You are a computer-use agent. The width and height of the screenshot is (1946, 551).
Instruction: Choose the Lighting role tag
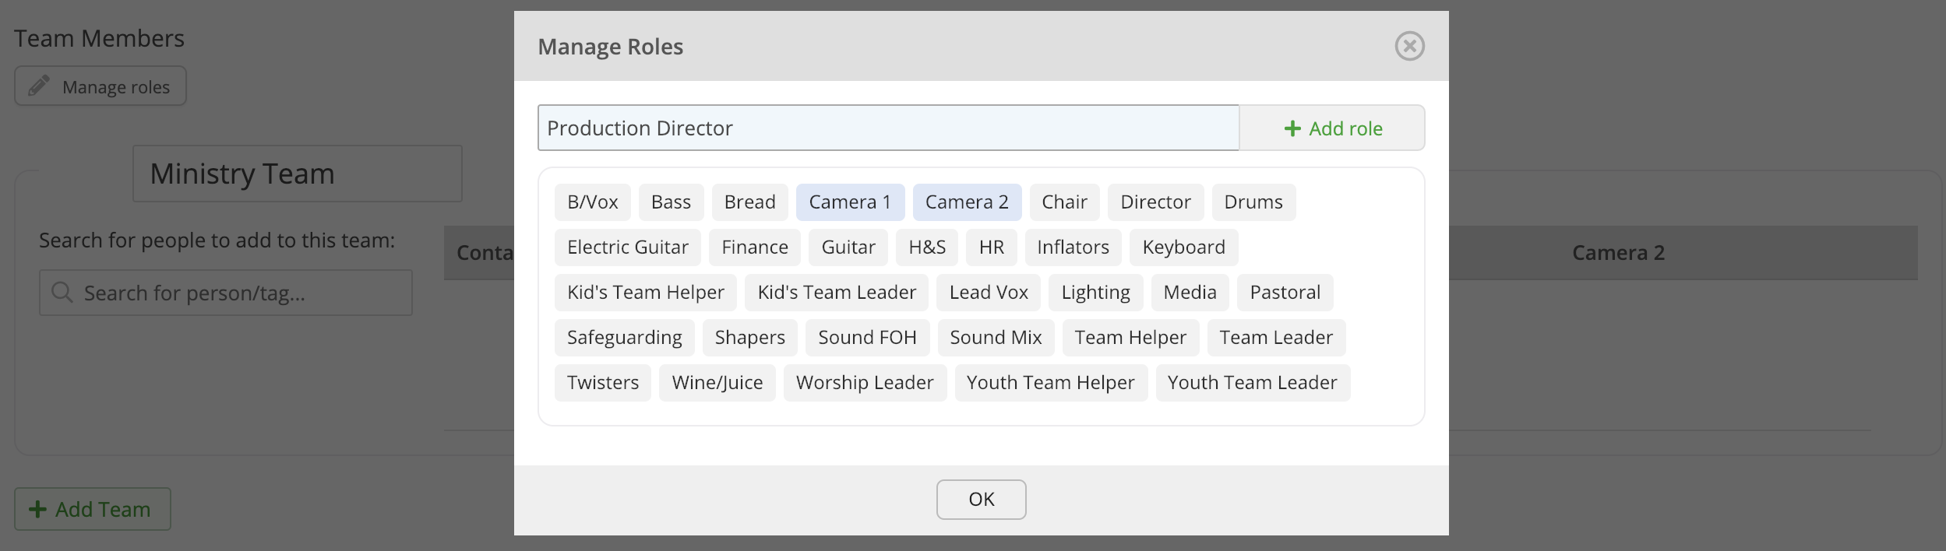[1095, 293]
